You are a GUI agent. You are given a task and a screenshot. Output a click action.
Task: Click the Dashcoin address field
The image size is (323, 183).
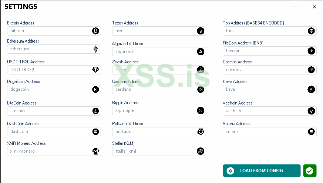(x=49, y=132)
